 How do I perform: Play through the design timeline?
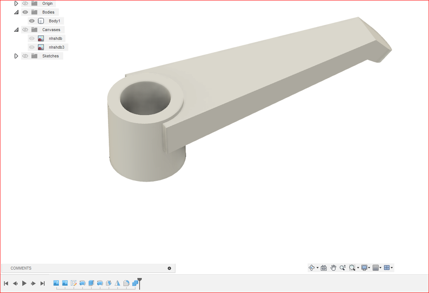pos(25,283)
